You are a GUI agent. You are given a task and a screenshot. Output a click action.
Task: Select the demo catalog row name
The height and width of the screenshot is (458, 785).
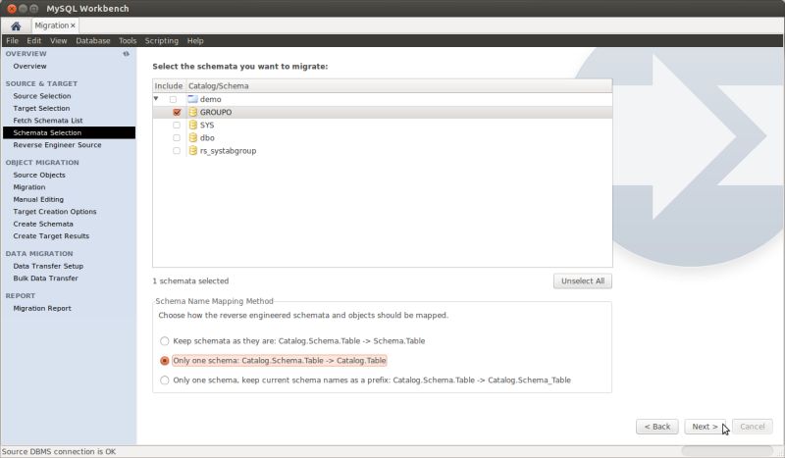coord(210,99)
